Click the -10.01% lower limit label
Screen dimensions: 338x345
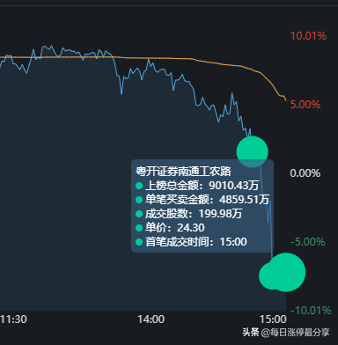coord(311,311)
